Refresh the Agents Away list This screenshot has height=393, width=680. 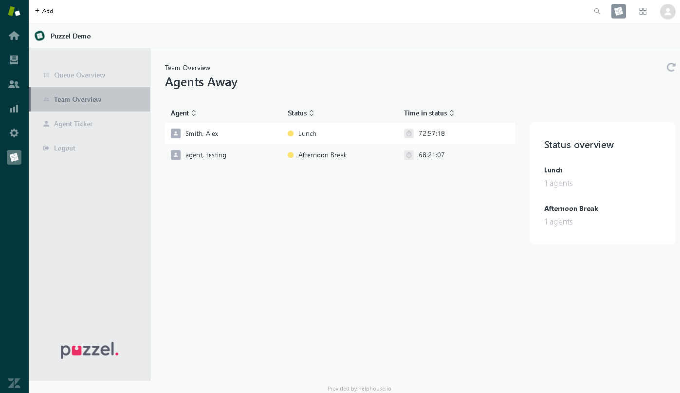click(671, 67)
